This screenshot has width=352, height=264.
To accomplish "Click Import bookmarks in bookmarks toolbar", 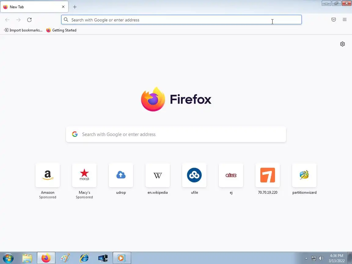I will pyautogui.click(x=23, y=30).
